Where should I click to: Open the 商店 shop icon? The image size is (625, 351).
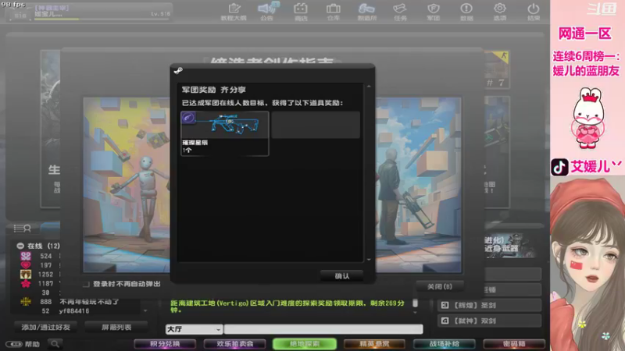click(x=301, y=12)
